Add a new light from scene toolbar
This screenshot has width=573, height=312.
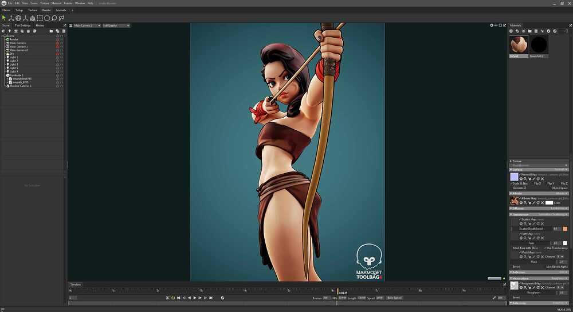pyautogui.click(x=10, y=31)
